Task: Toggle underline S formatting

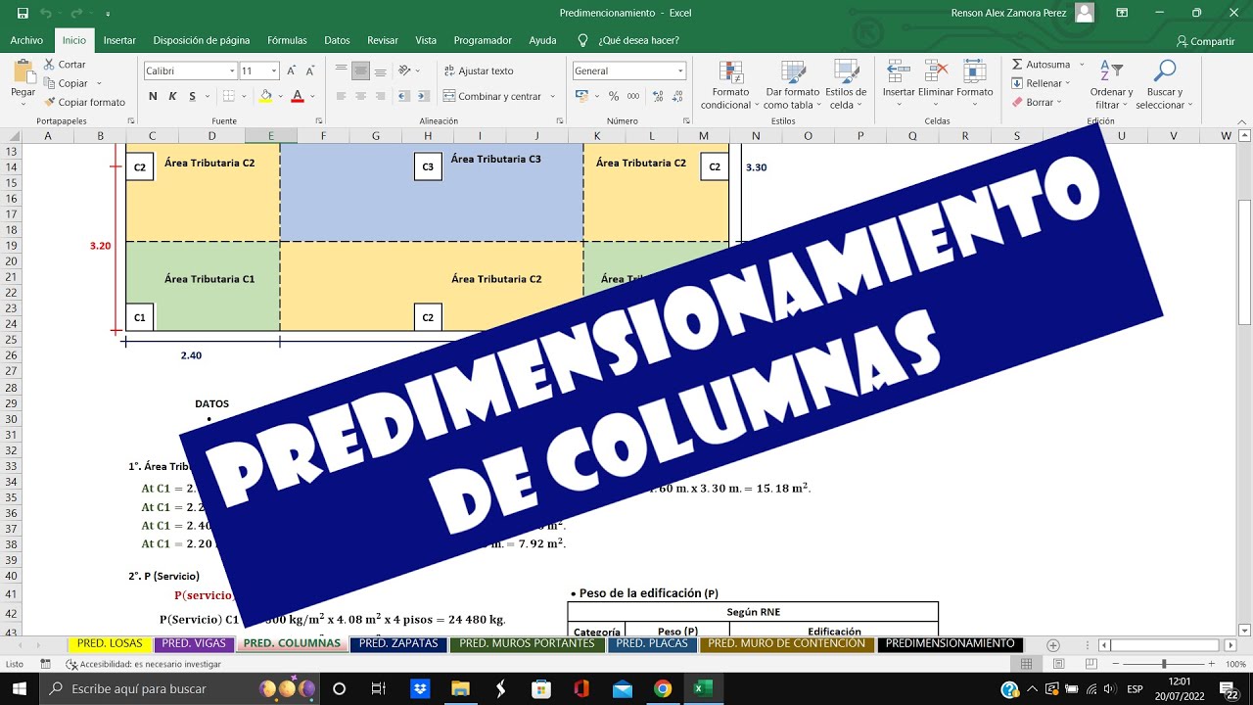Action: 192,96
